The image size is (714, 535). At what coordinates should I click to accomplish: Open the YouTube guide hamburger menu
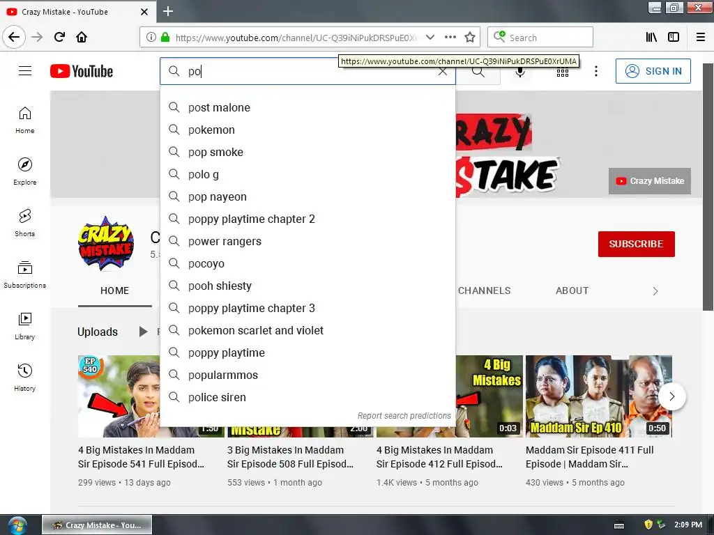click(x=25, y=71)
